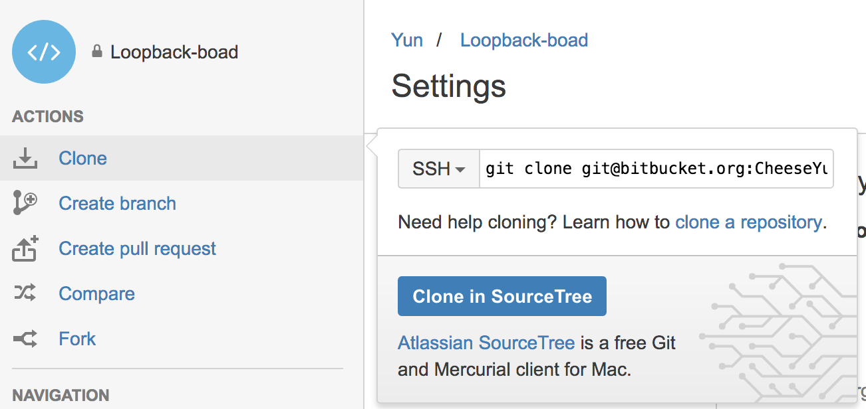Click the Create pull request upload icon
Screen dimensions: 866x409
pyautogui.click(x=25, y=248)
